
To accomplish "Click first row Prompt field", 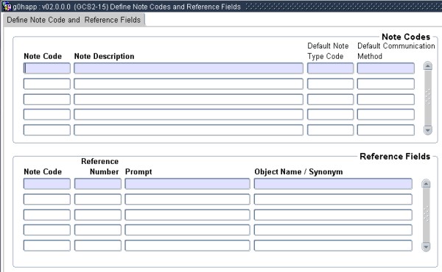I will tap(187, 184).
